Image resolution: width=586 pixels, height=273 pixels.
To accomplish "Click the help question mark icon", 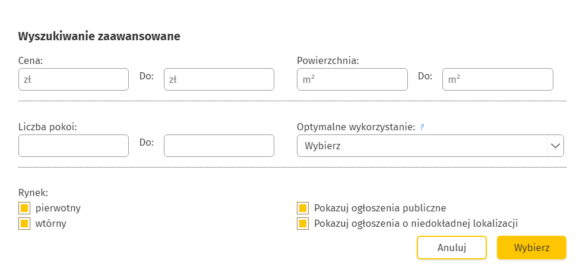I will (x=422, y=127).
